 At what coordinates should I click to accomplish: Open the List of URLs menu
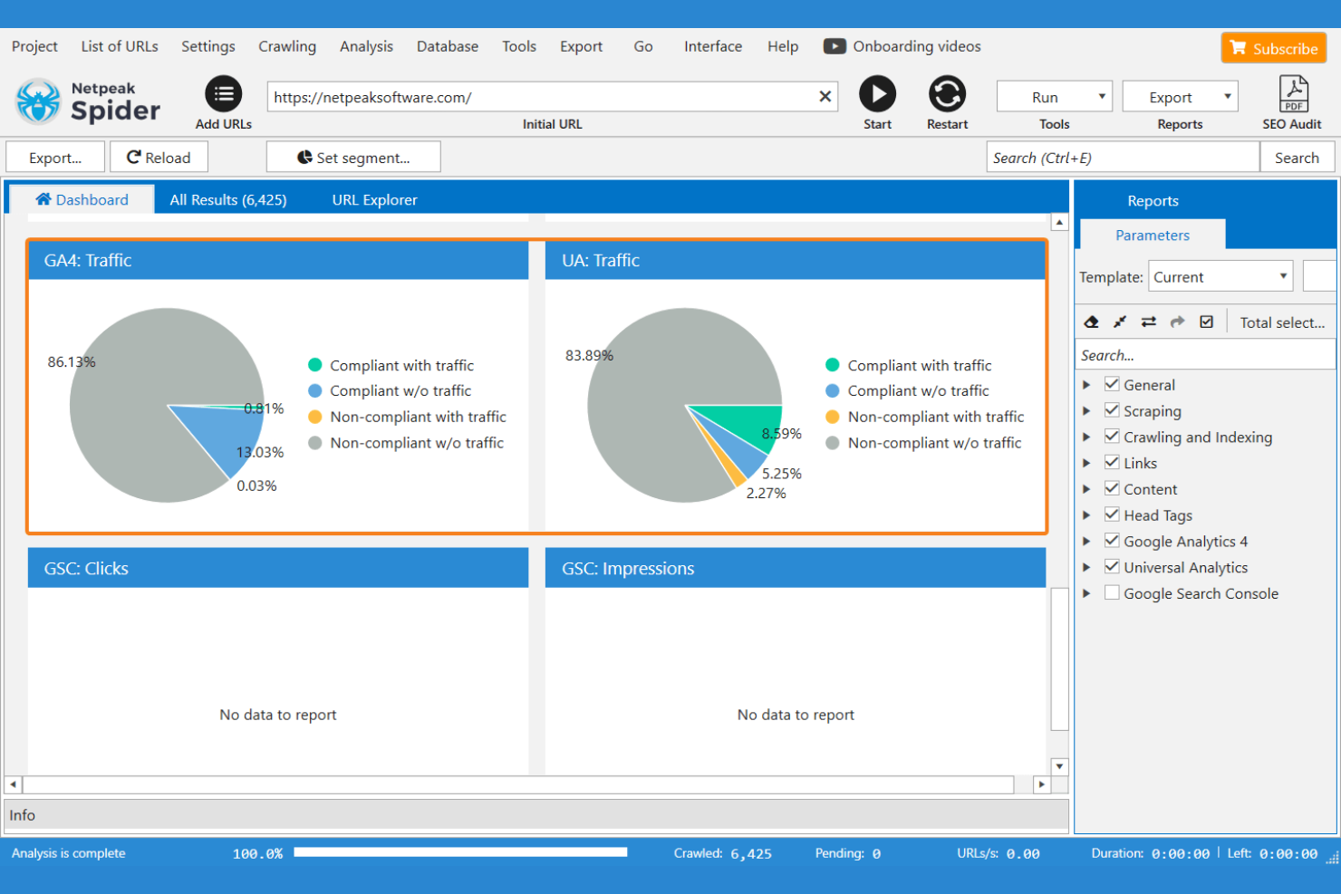pos(120,46)
